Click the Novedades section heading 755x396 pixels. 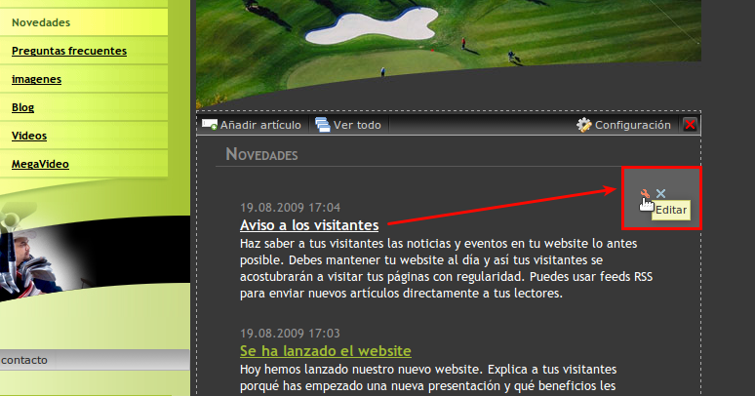coord(261,154)
